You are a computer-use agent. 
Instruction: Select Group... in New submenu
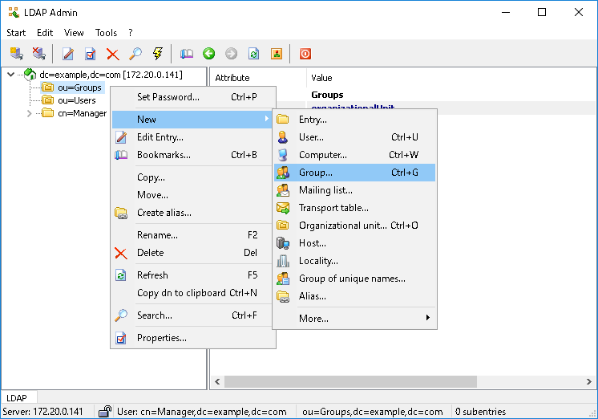click(354, 173)
